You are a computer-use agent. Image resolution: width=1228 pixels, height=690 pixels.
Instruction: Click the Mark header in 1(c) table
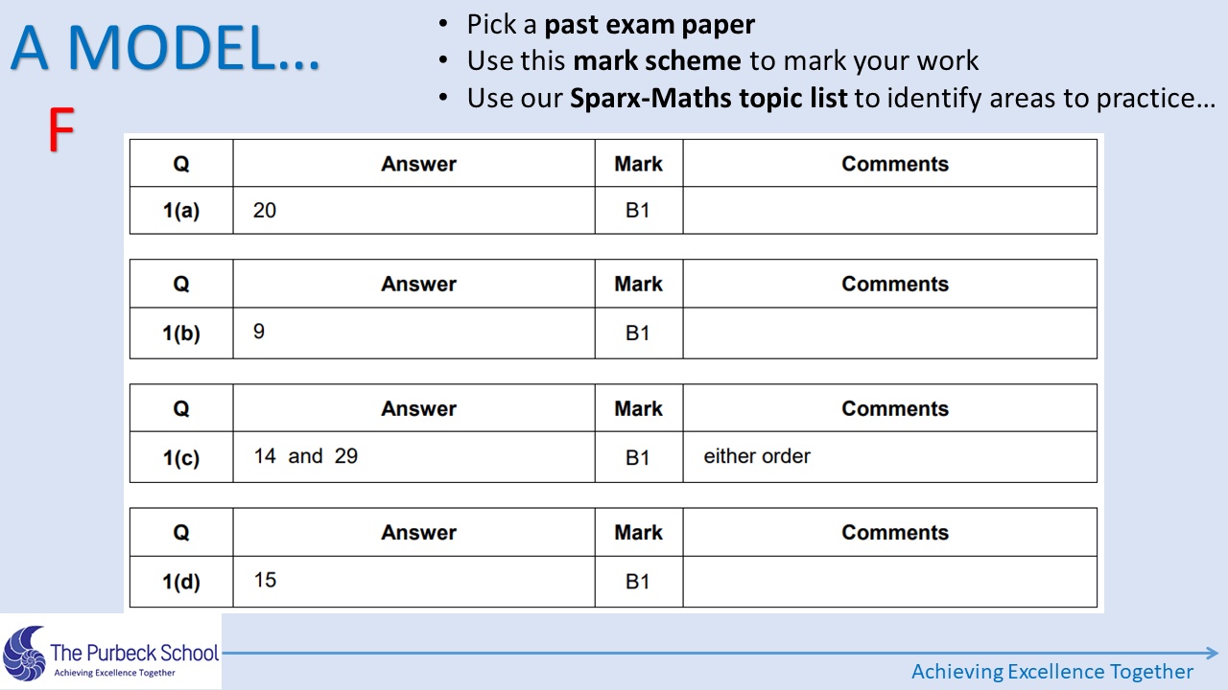[x=639, y=408]
